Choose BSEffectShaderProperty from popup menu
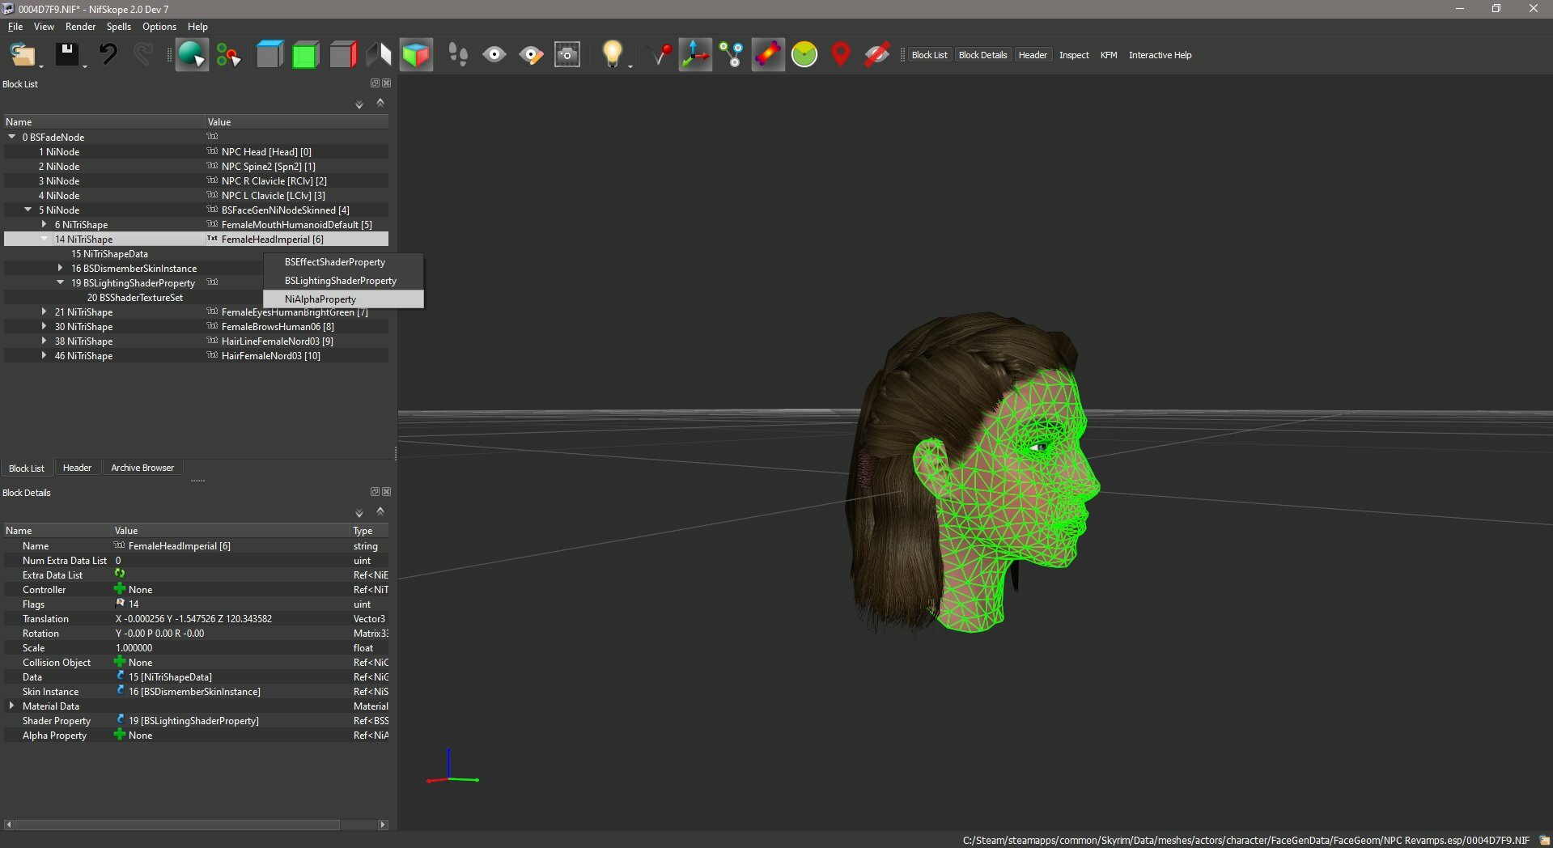 pyautogui.click(x=343, y=262)
